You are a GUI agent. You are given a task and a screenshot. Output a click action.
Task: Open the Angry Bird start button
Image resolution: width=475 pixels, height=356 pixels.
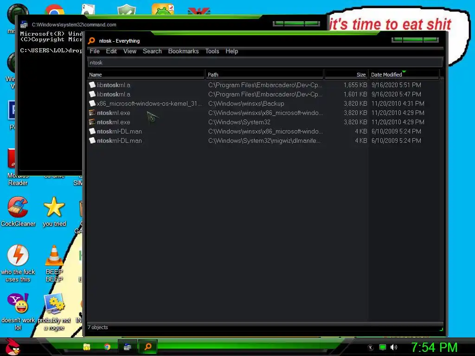coord(13,347)
